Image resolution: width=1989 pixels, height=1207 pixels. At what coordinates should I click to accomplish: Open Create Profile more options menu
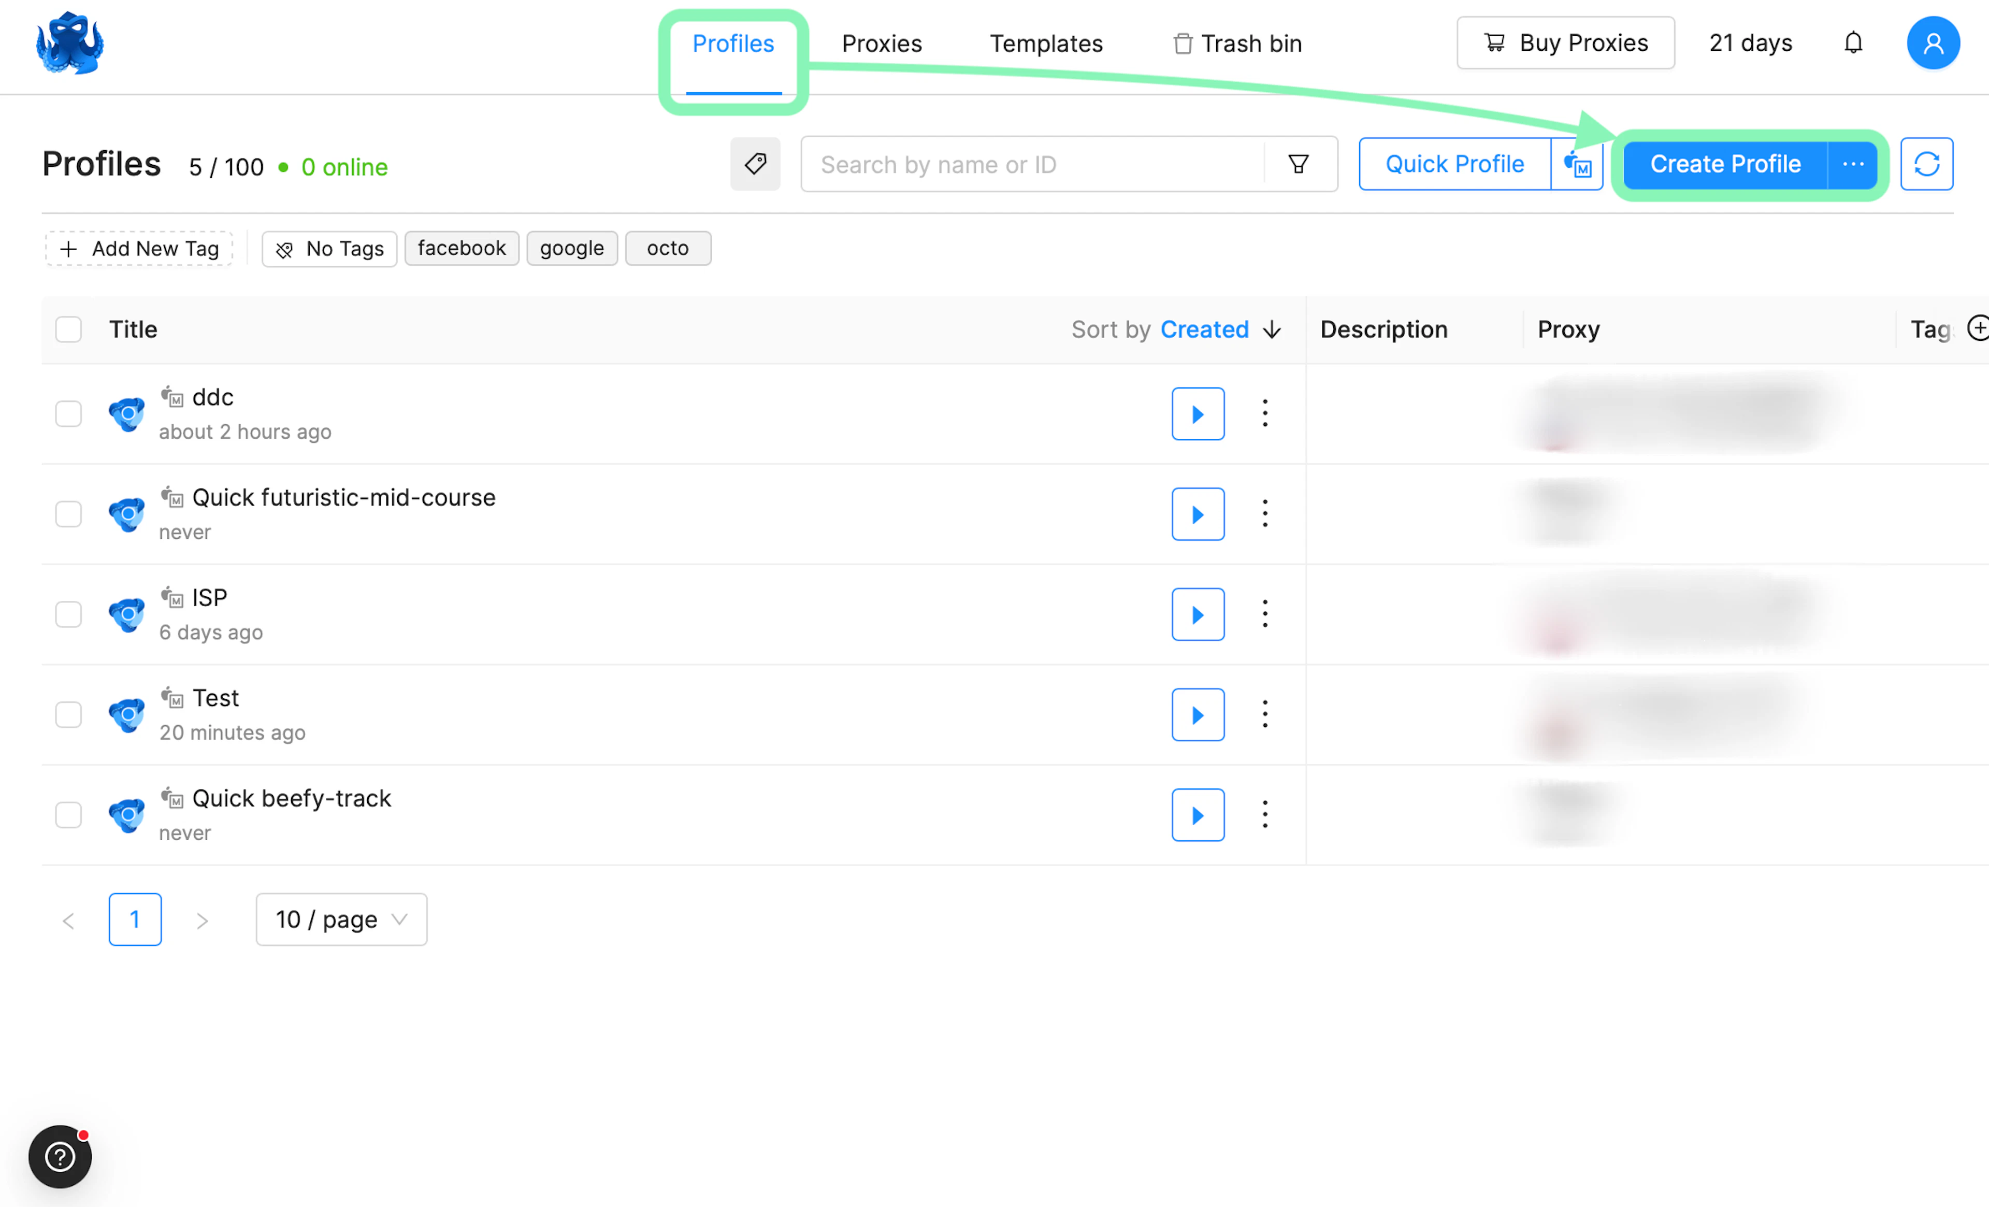pos(1853,165)
